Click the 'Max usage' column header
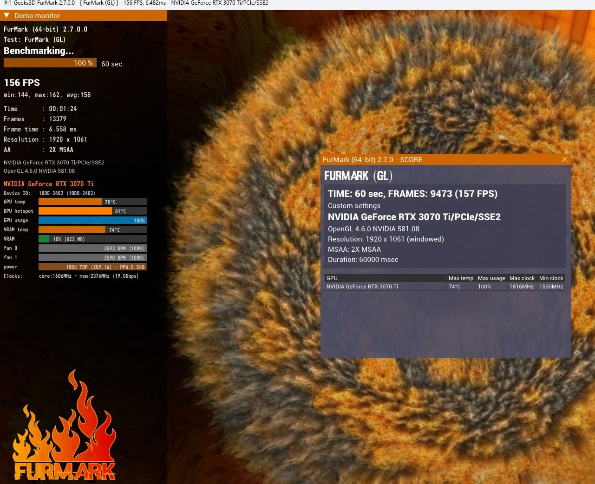This screenshot has height=484, width=595. coord(491,278)
